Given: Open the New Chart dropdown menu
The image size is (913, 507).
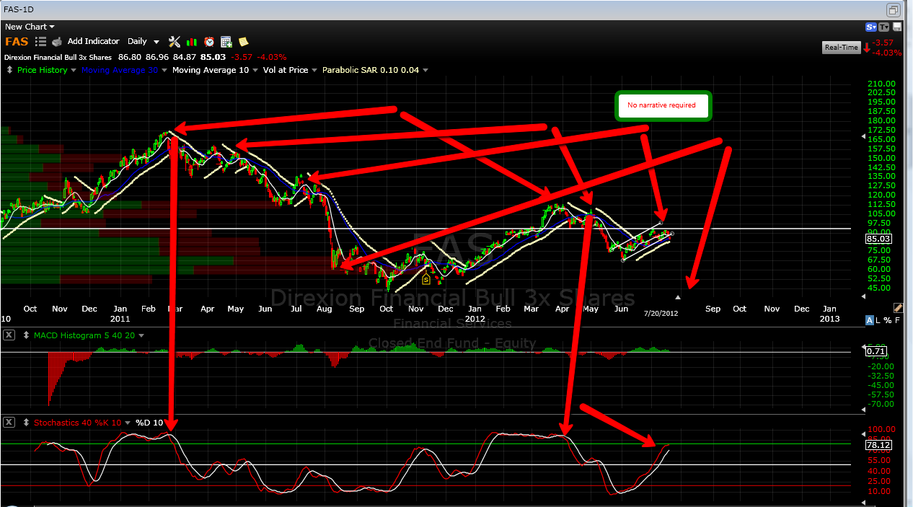Looking at the screenshot, I should click(x=30, y=27).
